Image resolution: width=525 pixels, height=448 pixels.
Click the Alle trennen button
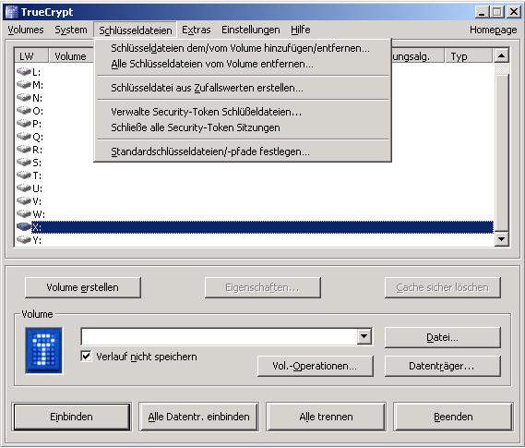[326, 417]
